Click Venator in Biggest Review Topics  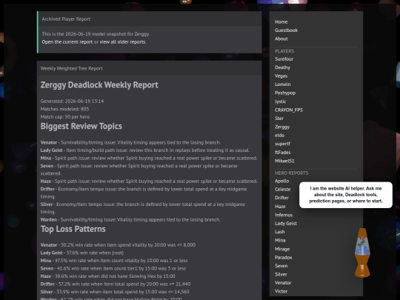click(x=49, y=142)
